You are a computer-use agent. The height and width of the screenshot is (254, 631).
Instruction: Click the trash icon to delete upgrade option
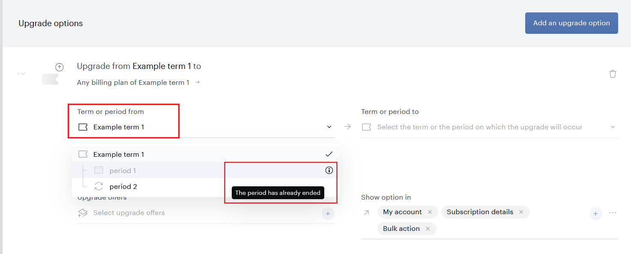pyautogui.click(x=613, y=74)
